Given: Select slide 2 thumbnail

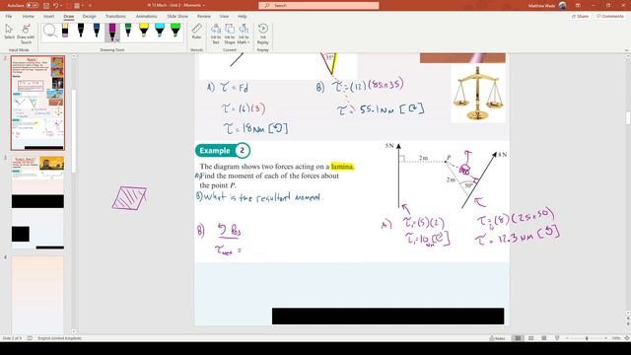Looking at the screenshot, I should (x=37, y=103).
